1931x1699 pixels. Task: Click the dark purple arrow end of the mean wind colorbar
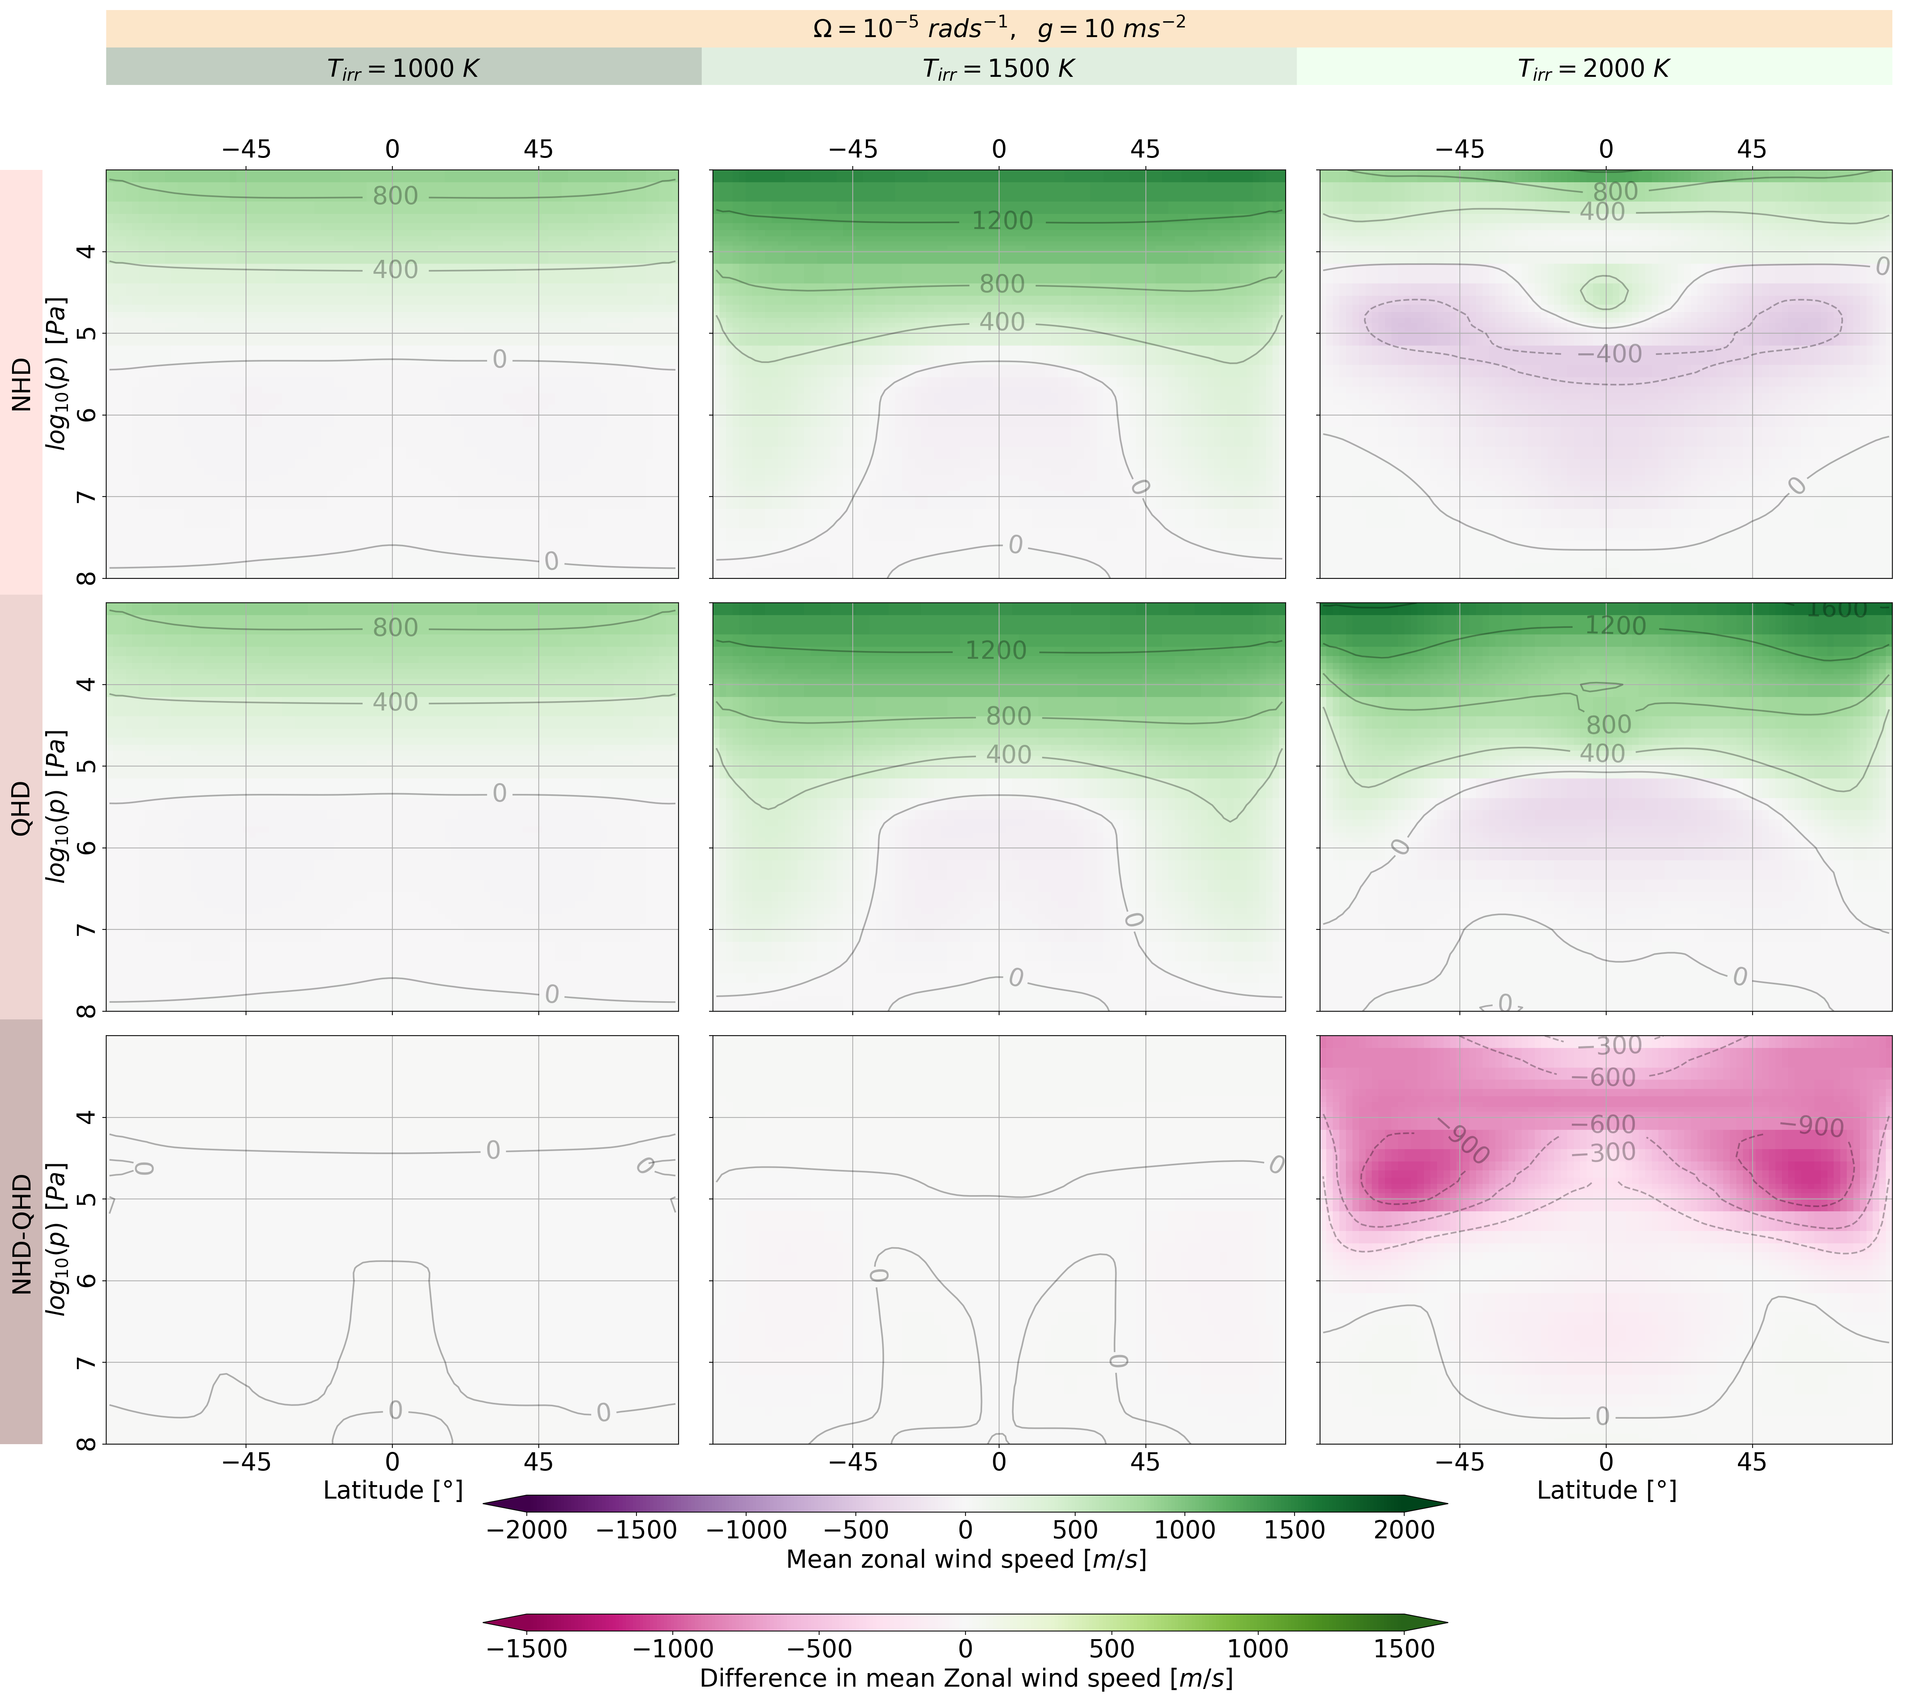[504, 1504]
